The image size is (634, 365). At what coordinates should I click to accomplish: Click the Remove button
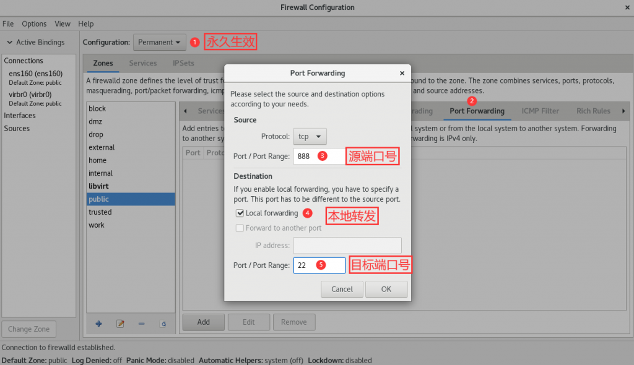(x=294, y=322)
